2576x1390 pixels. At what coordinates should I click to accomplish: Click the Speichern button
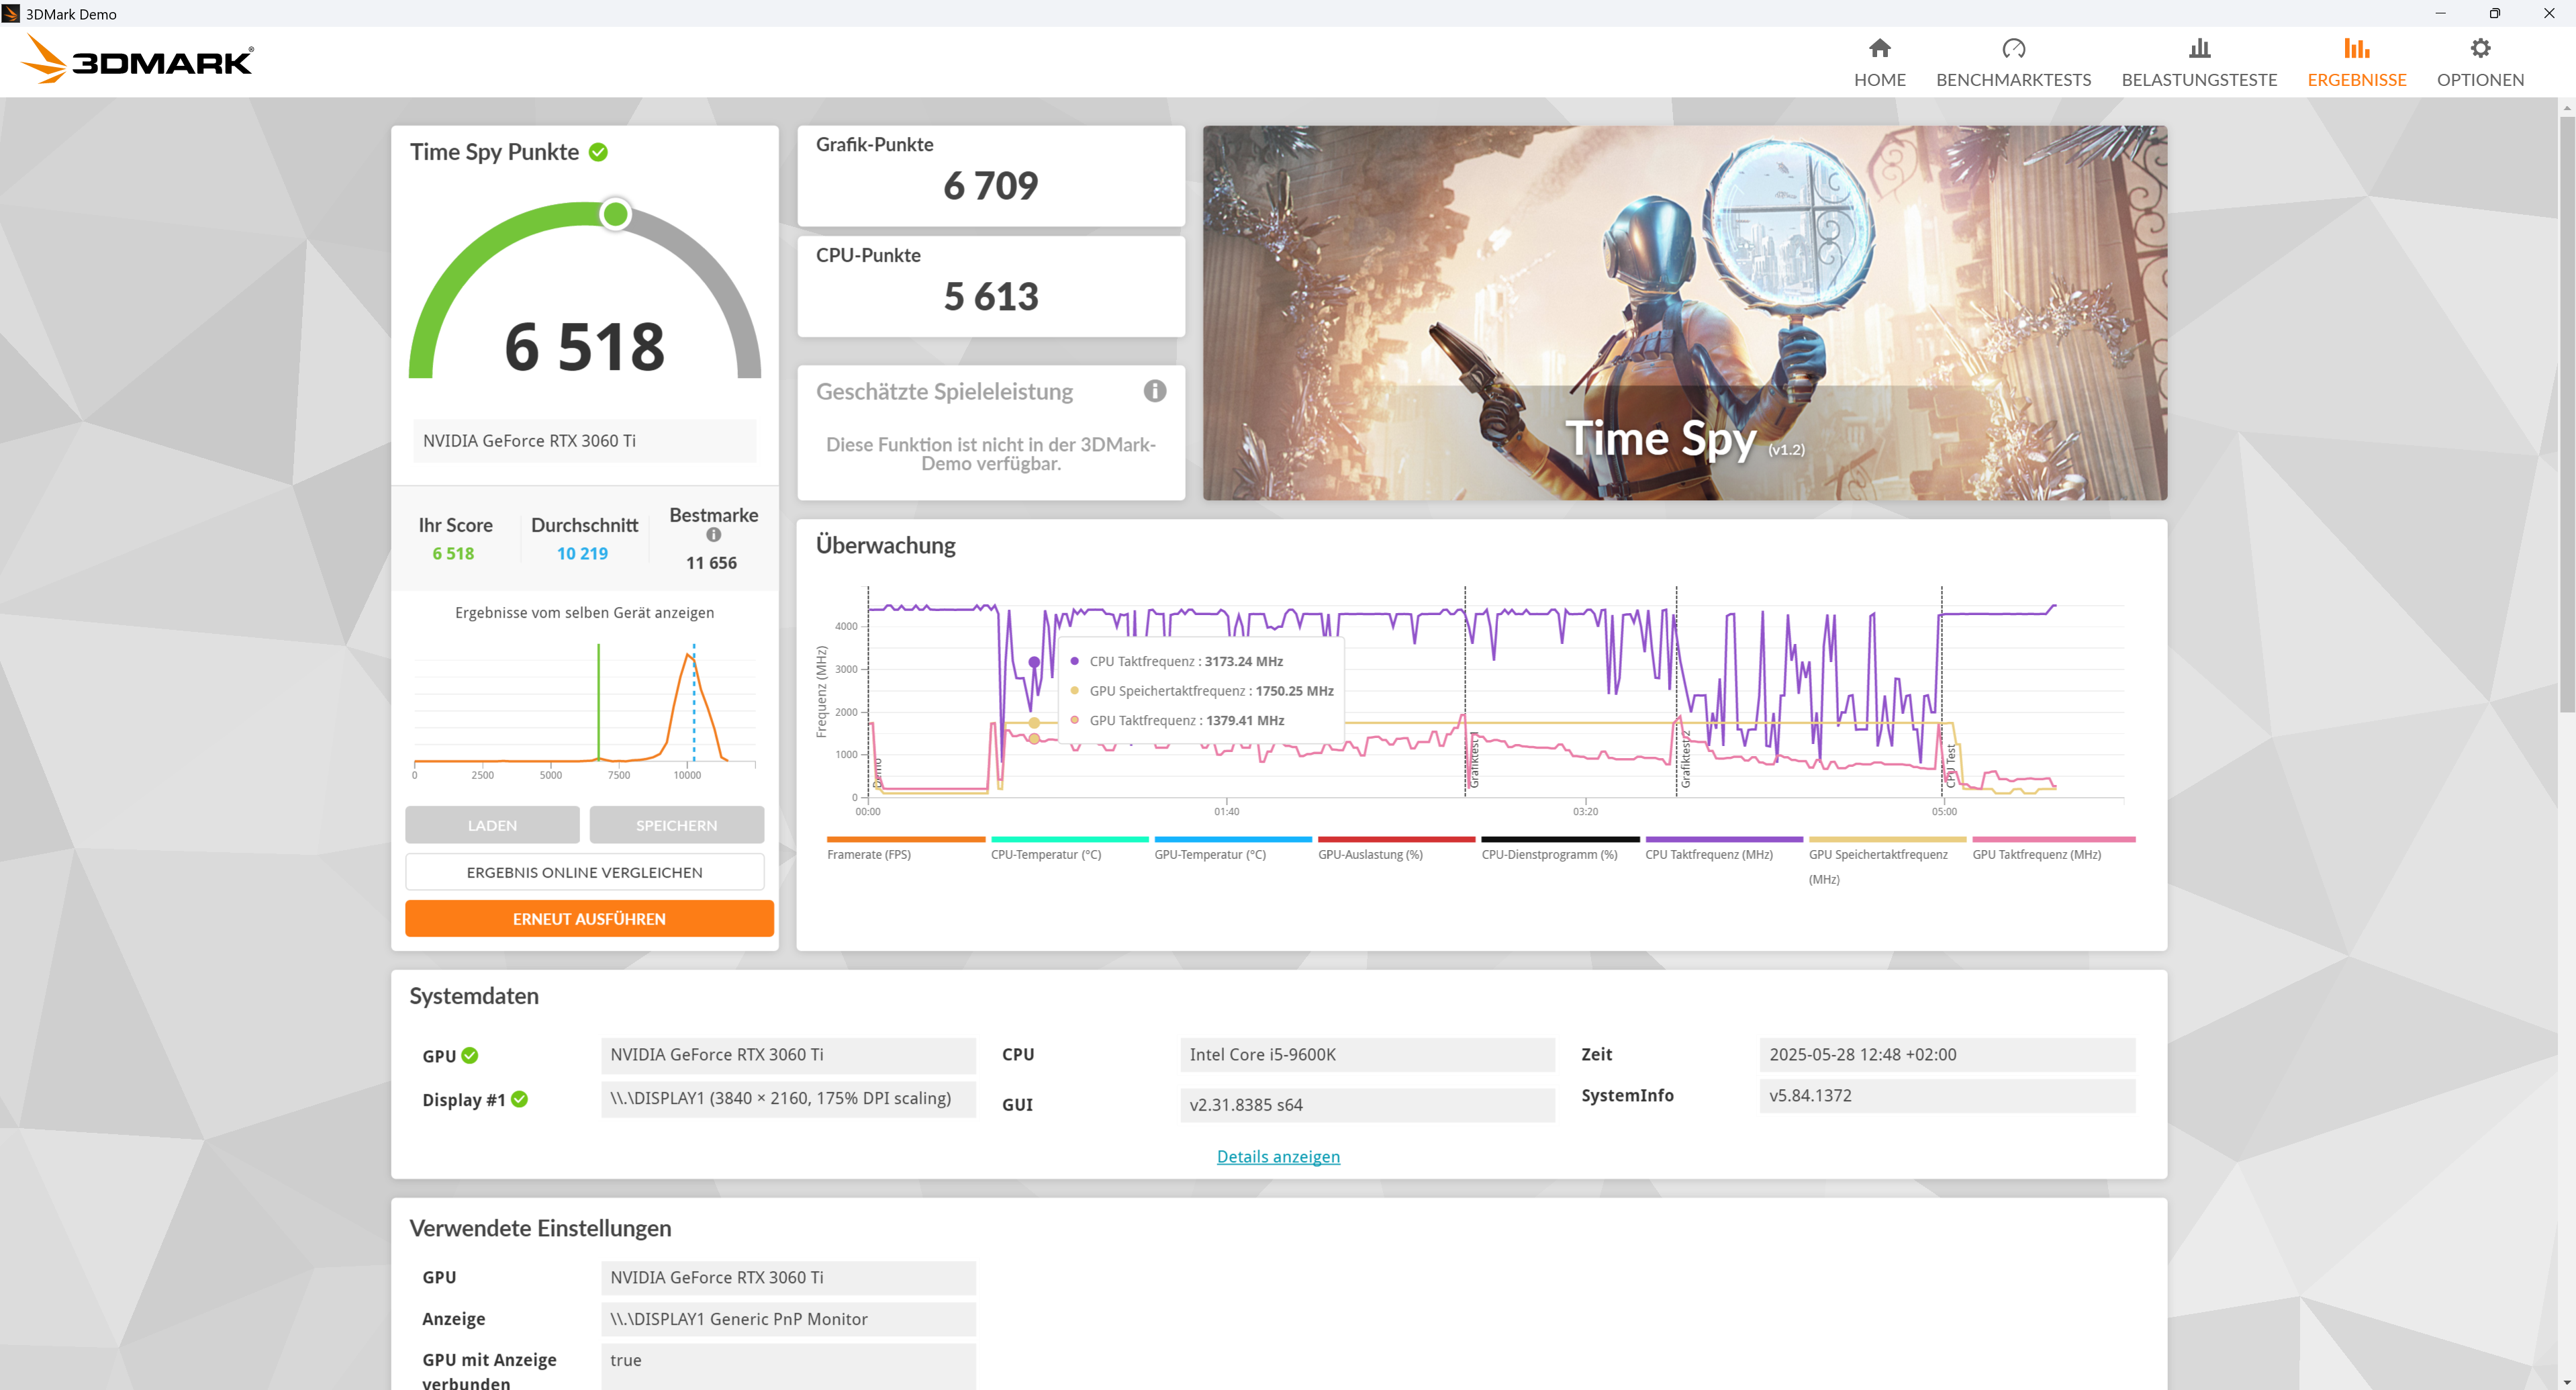(676, 825)
